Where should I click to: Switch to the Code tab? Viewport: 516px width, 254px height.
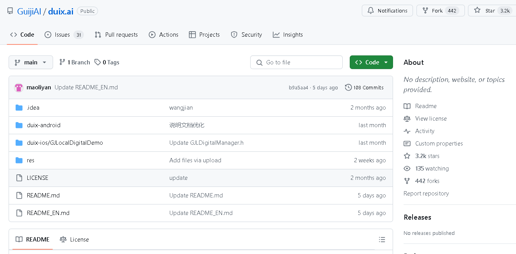pyautogui.click(x=22, y=35)
